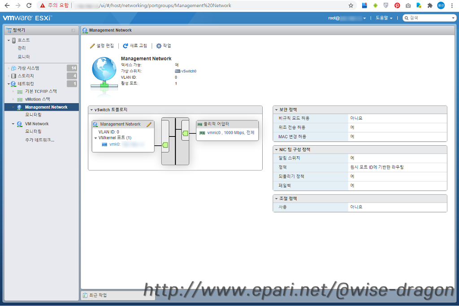Image resolution: width=459 pixels, height=306 pixels.
Task: Collapse the vSwitch 토폴로지 panel
Action: pos(91,110)
